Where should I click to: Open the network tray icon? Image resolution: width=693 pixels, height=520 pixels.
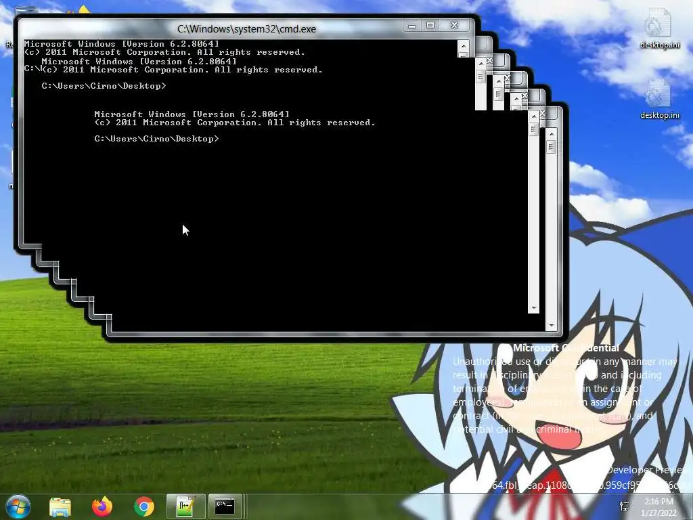[x=625, y=506]
